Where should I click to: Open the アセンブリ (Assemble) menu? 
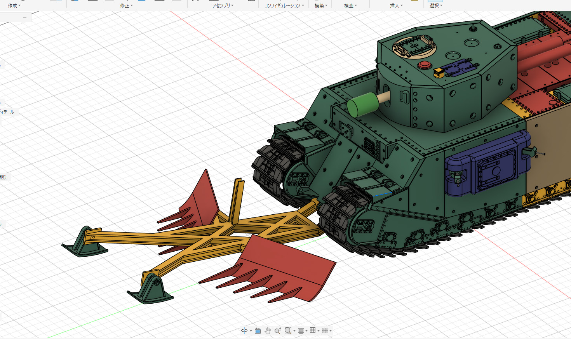[223, 5]
